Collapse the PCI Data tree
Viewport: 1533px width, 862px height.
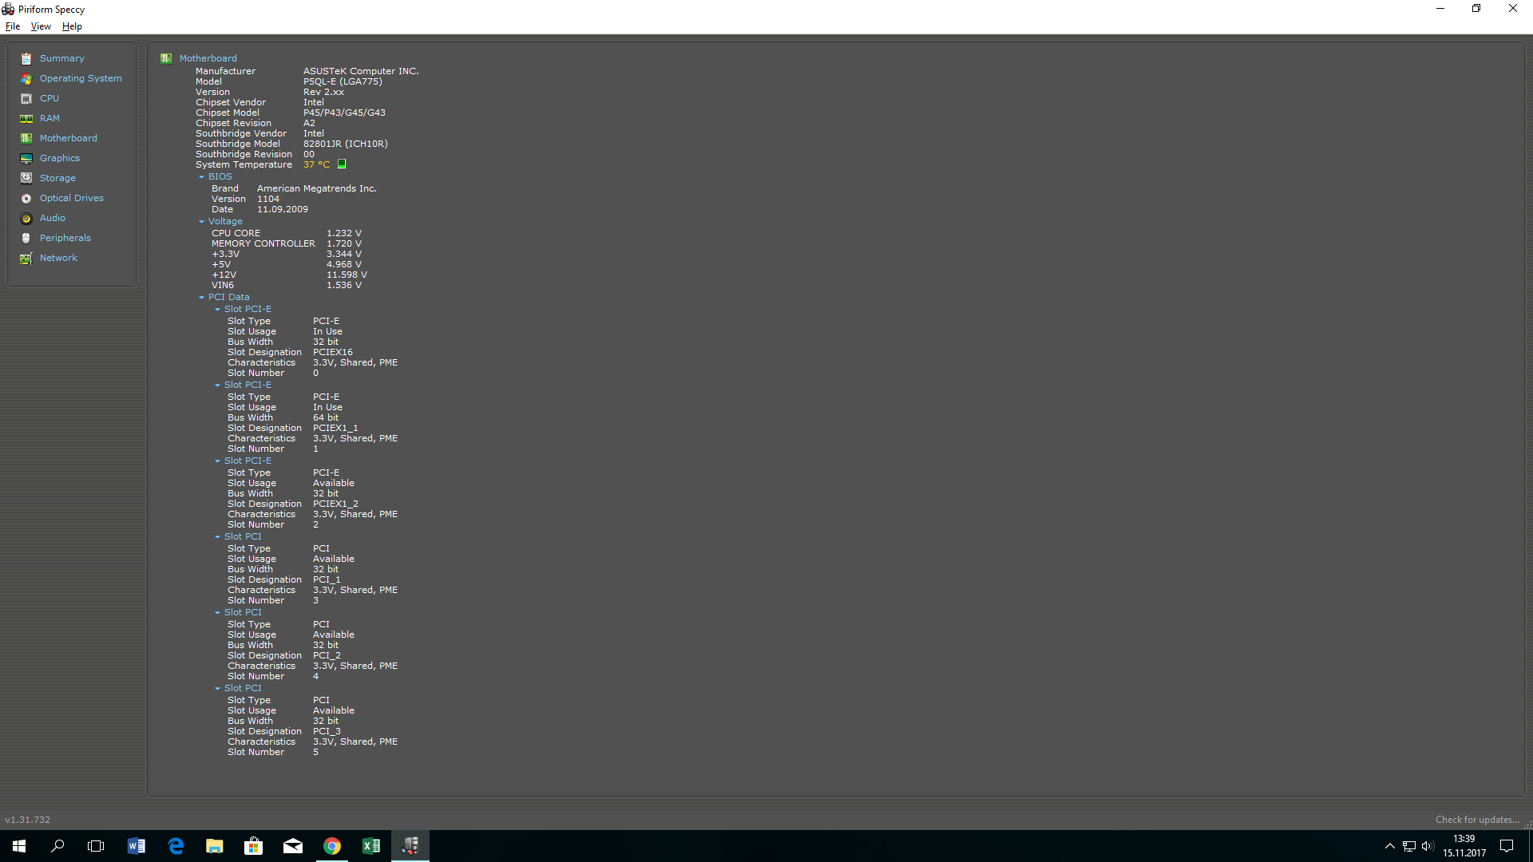point(201,298)
